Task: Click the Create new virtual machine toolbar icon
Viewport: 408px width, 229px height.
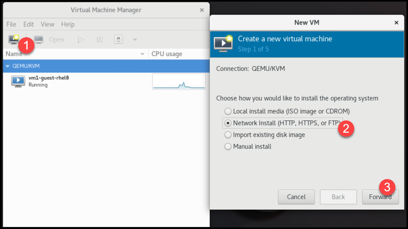Action: pyautogui.click(x=14, y=39)
